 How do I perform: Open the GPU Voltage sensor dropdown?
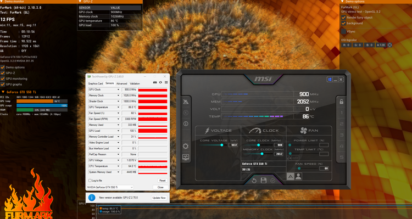tap(118, 160)
